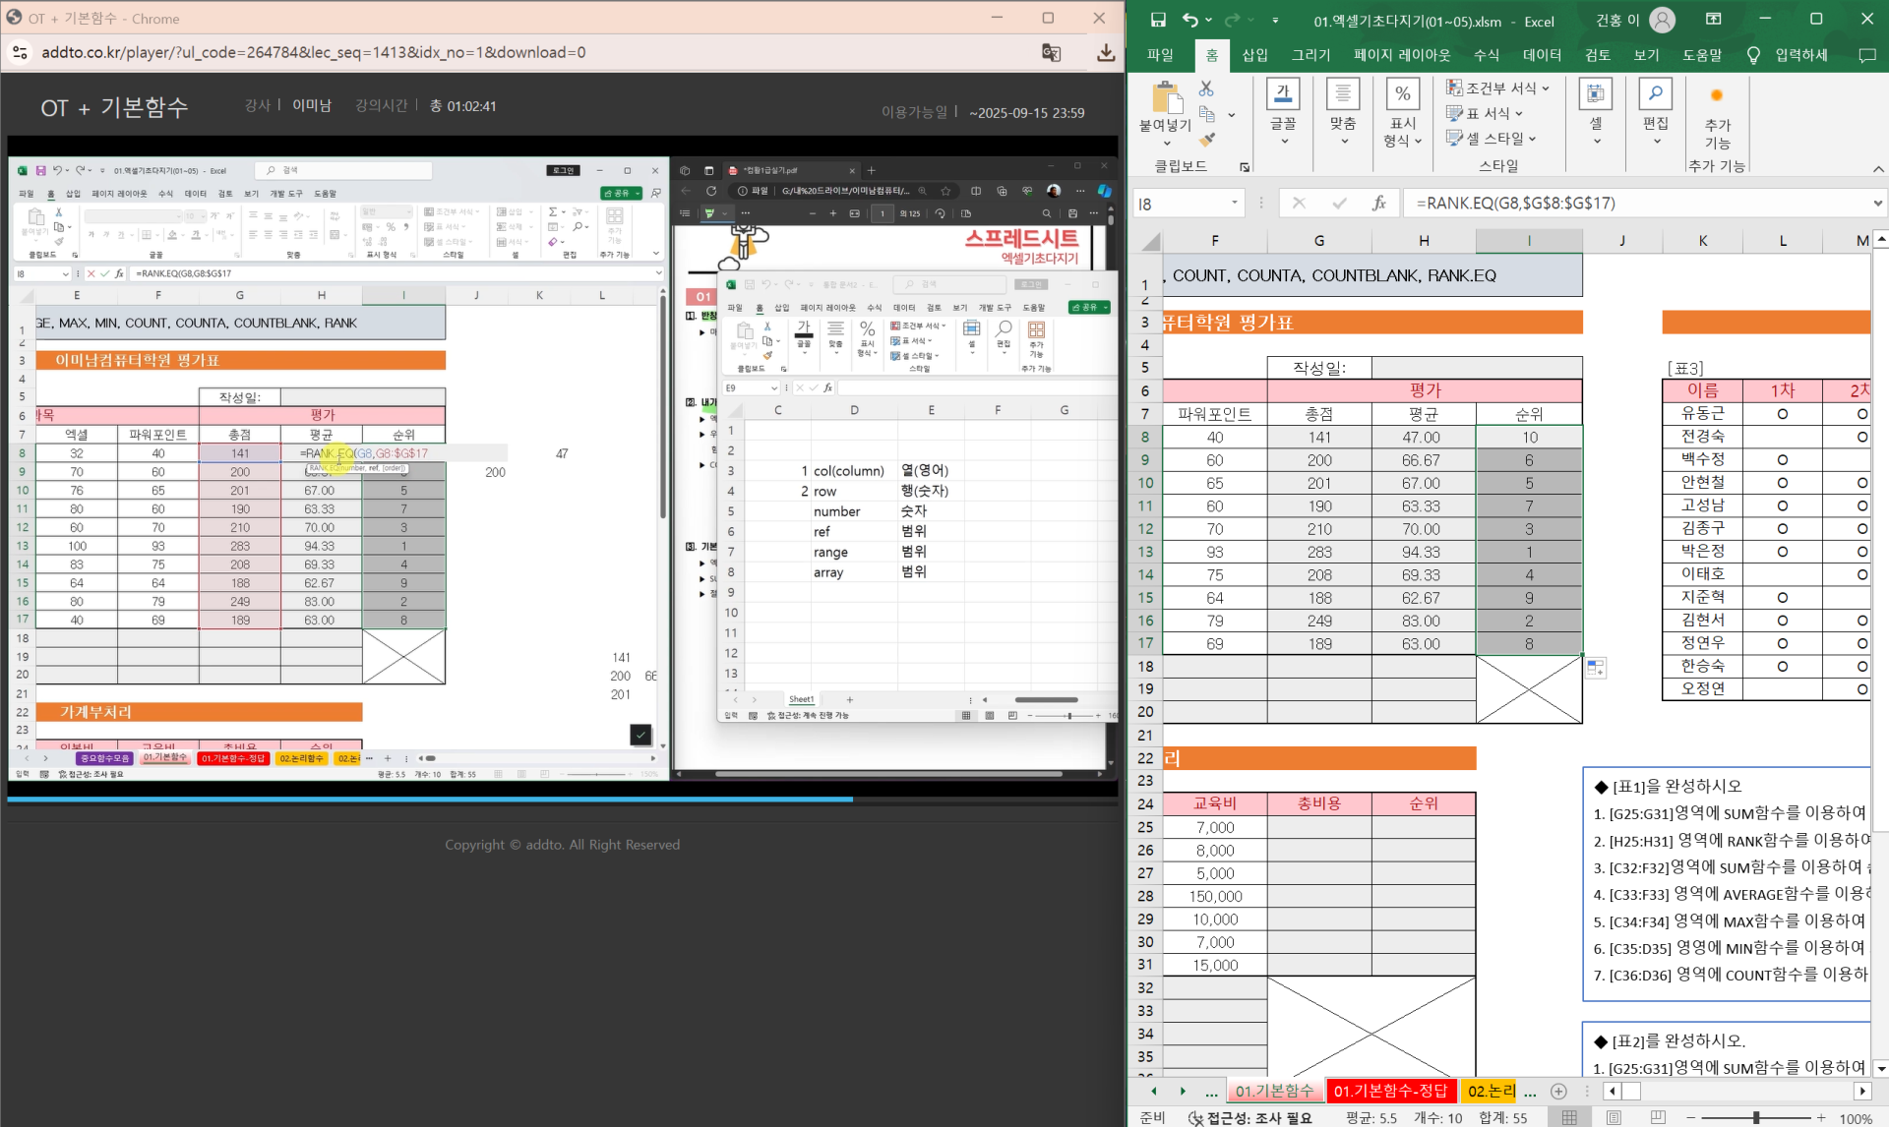Click the Translate page icon in Chrome
The height and width of the screenshot is (1127, 1889).
[1051, 52]
